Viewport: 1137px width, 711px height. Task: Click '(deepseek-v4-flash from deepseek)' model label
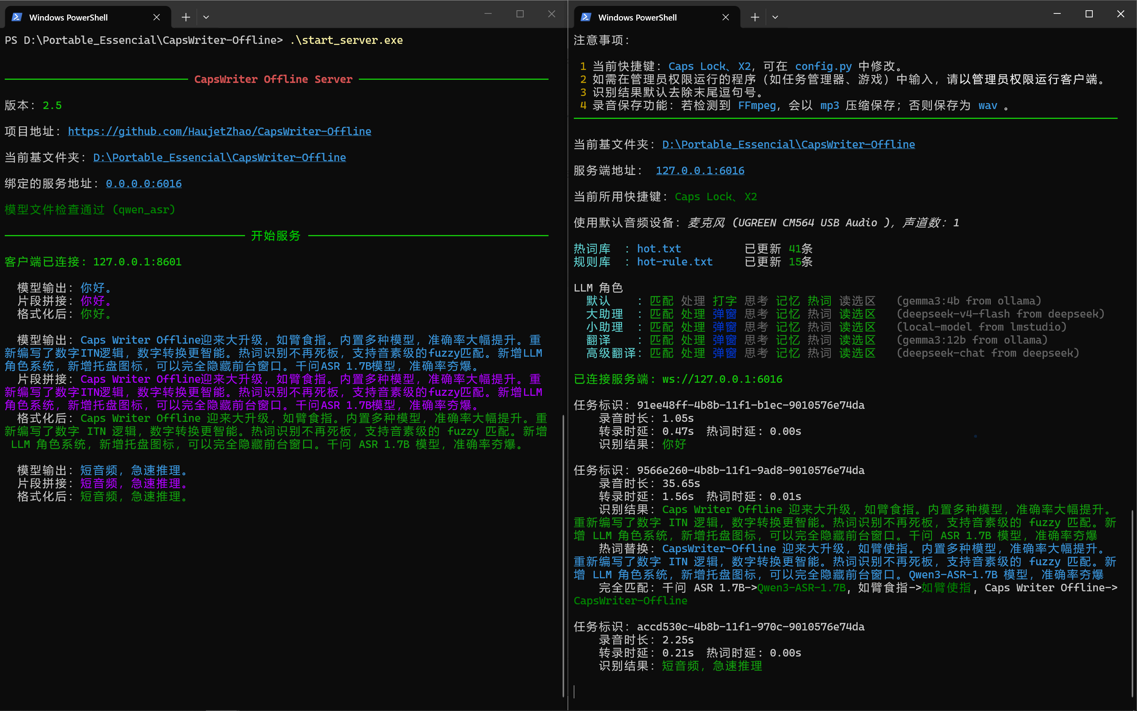1001,314
